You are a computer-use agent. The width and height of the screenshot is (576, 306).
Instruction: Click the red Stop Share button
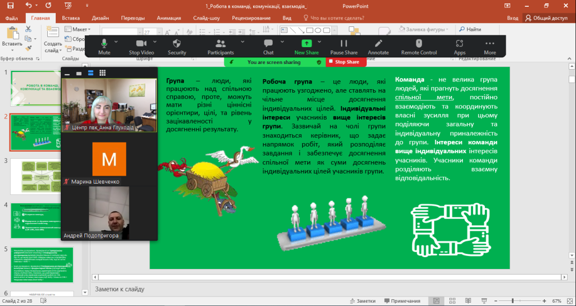point(344,62)
